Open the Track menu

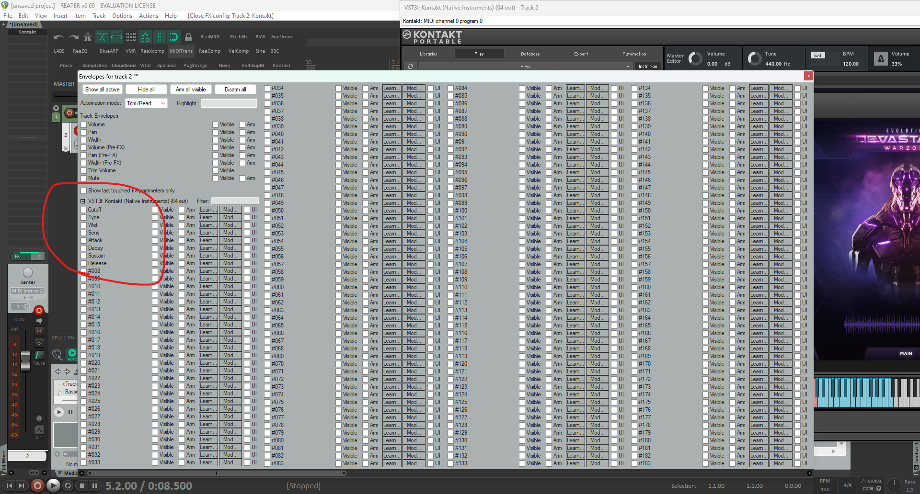99,16
